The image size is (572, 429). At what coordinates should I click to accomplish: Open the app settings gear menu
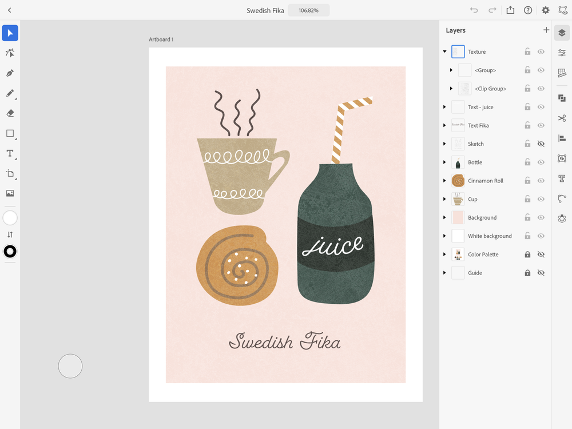coord(545,10)
